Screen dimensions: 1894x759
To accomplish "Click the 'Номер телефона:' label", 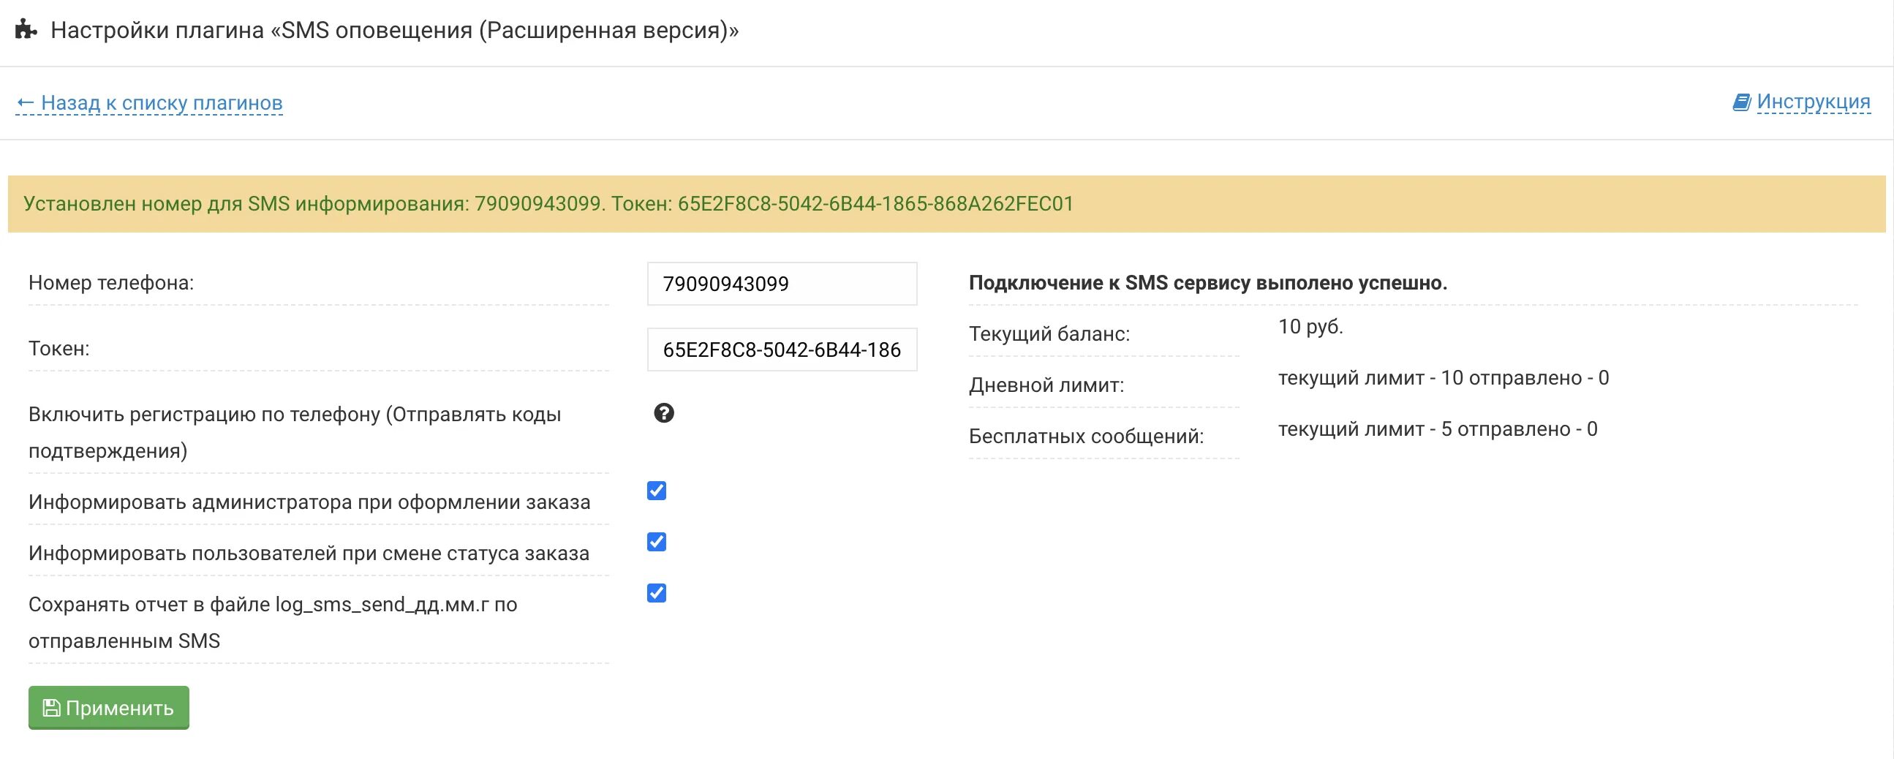I will click(x=111, y=283).
